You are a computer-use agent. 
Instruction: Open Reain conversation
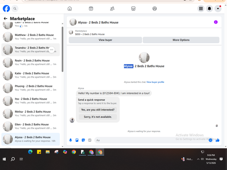[x=30, y=62]
